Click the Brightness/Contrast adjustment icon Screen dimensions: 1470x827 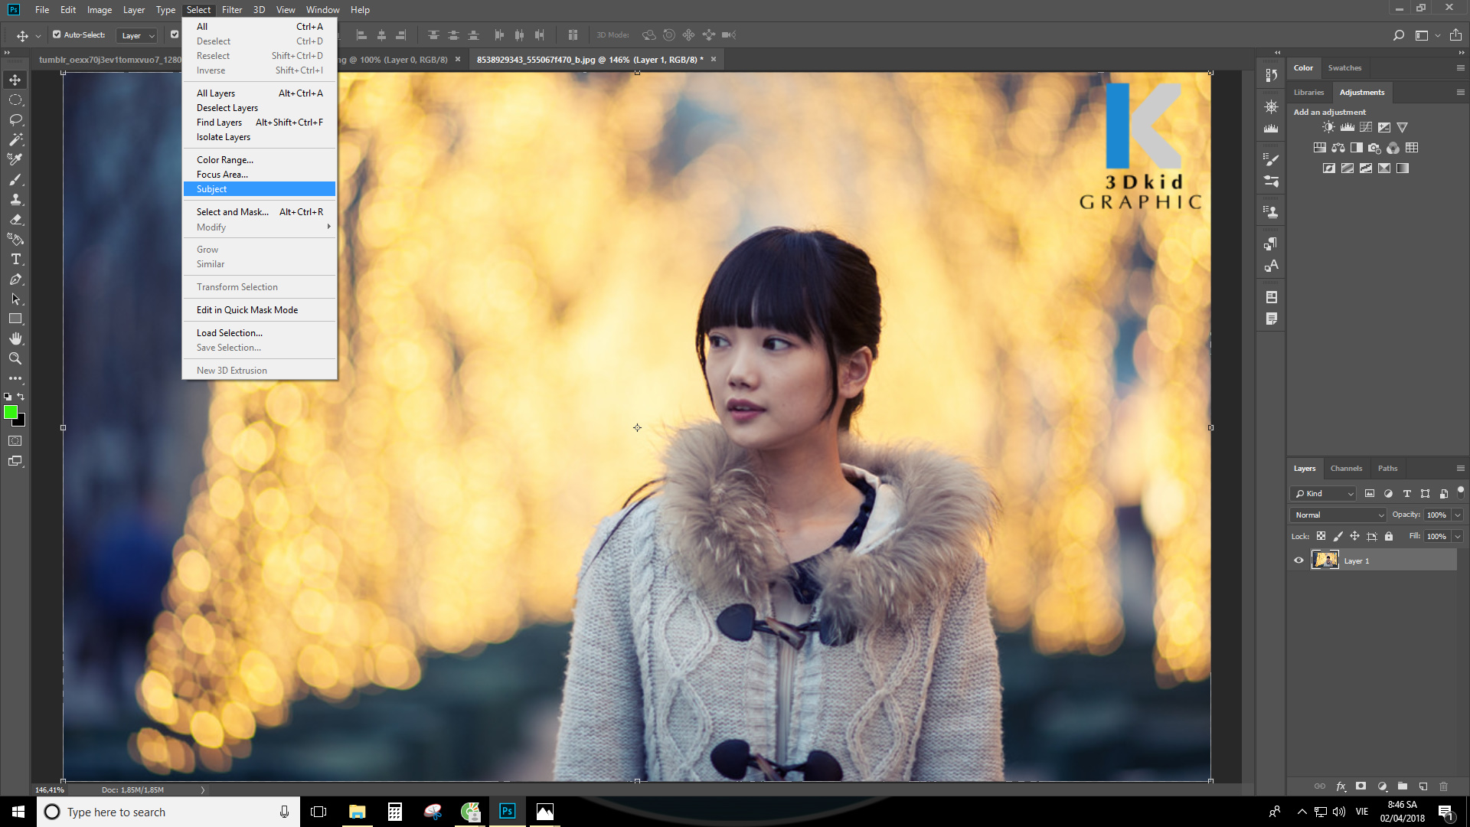click(1328, 127)
